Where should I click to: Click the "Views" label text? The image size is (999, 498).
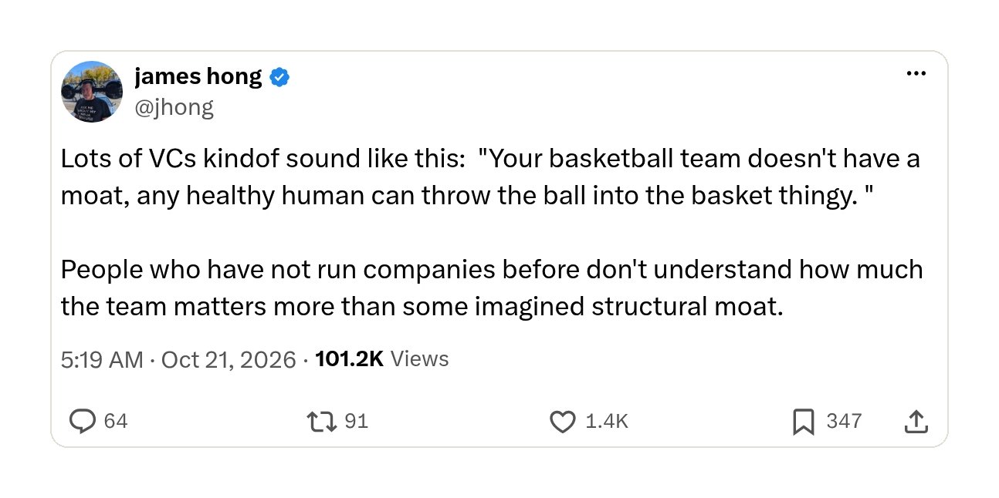(x=420, y=359)
